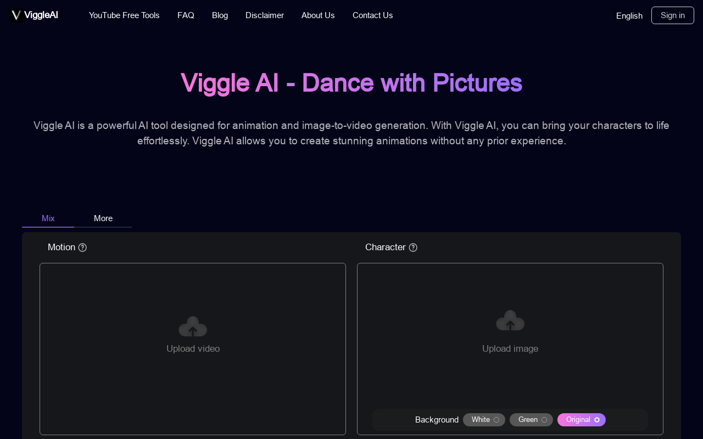Click the upload image cloud icon
The image size is (703, 439).
(510, 321)
